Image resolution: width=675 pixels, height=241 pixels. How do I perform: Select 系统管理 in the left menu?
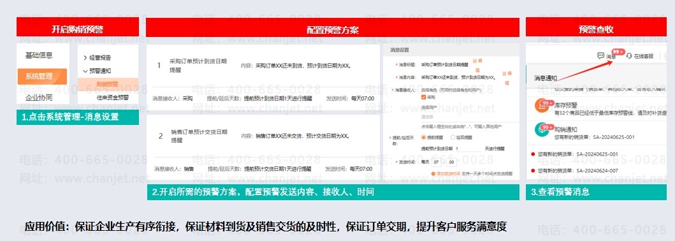[42, 77]
